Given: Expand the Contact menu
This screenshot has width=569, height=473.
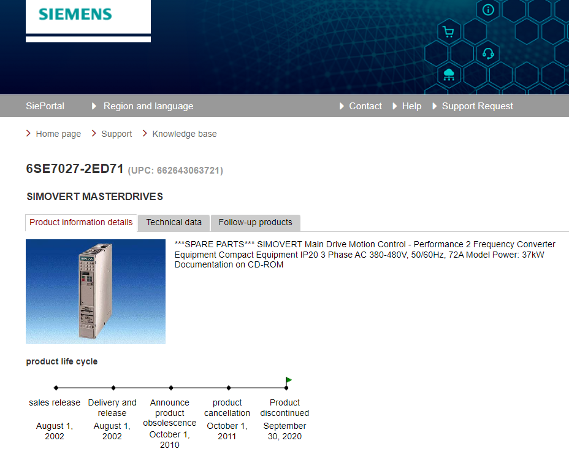Looking at the screenshot, I should (x=365, y=106).
